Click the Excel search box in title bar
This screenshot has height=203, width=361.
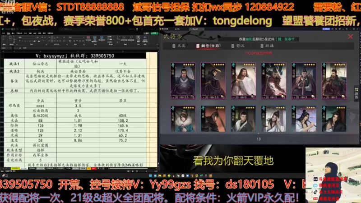click(81, 29)
